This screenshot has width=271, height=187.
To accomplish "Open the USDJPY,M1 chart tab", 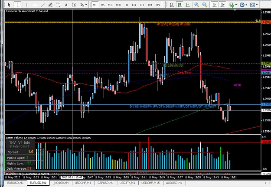I will point(127,183).
